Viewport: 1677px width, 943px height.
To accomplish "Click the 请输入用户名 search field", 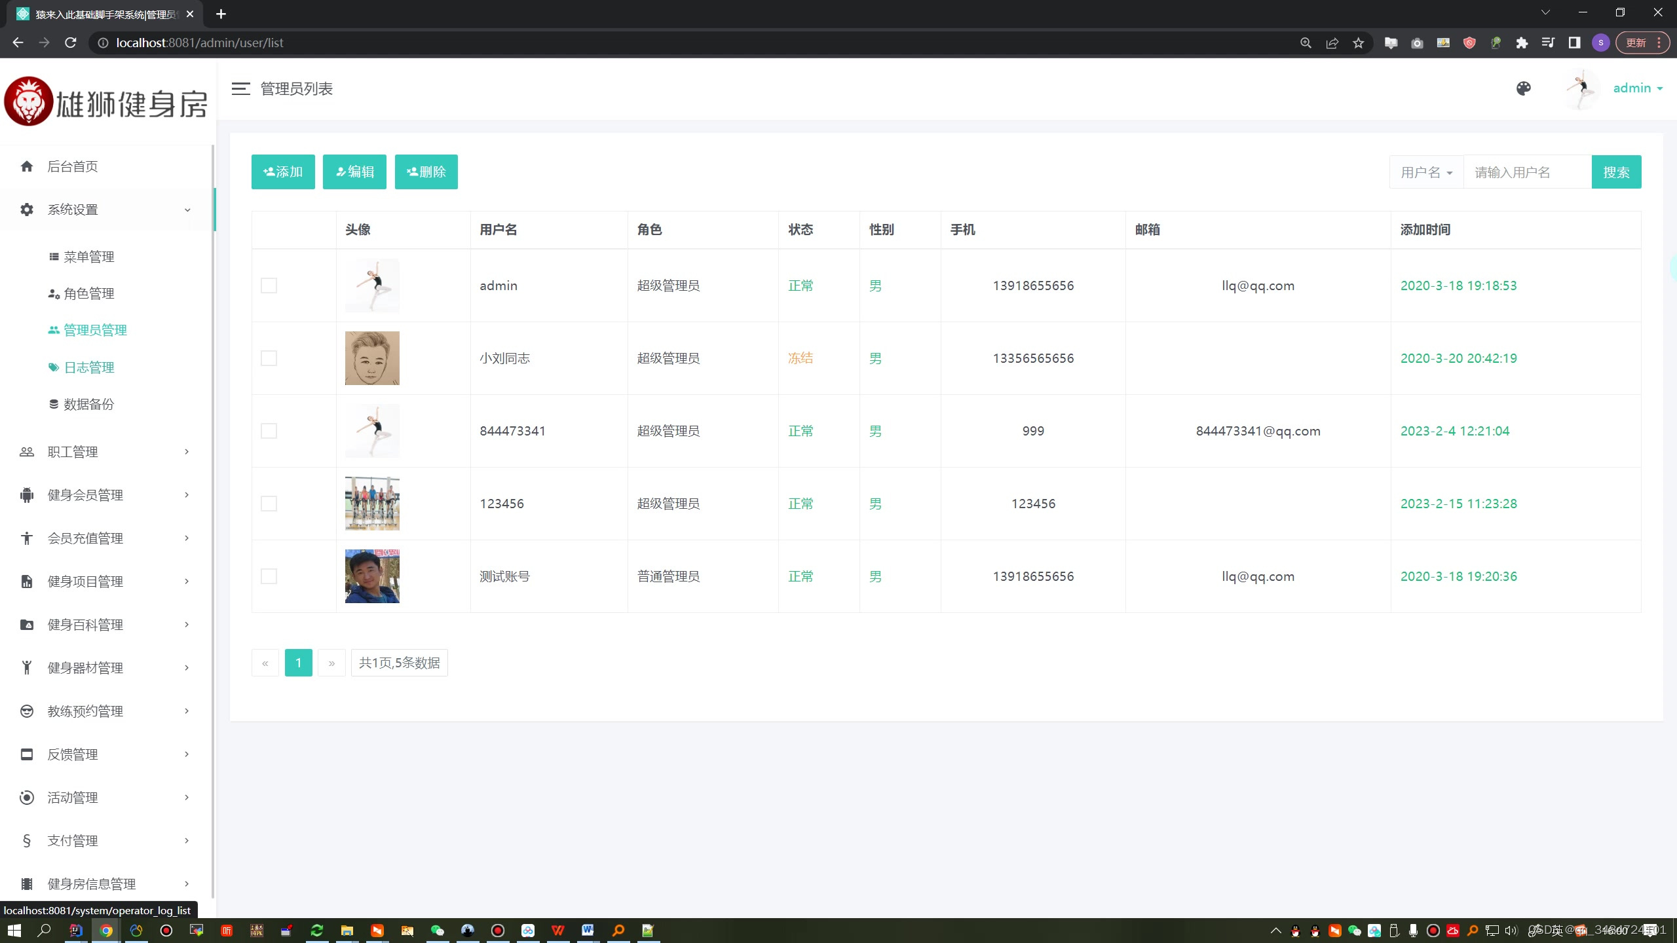I will (x=1526, y=172).
